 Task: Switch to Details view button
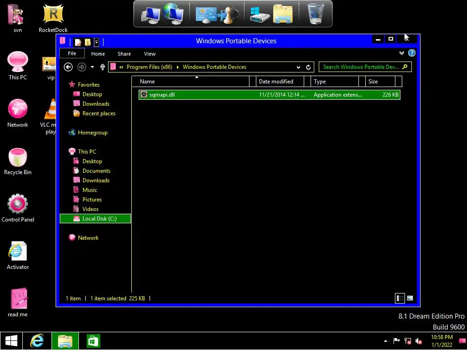(x=400, y=298)
